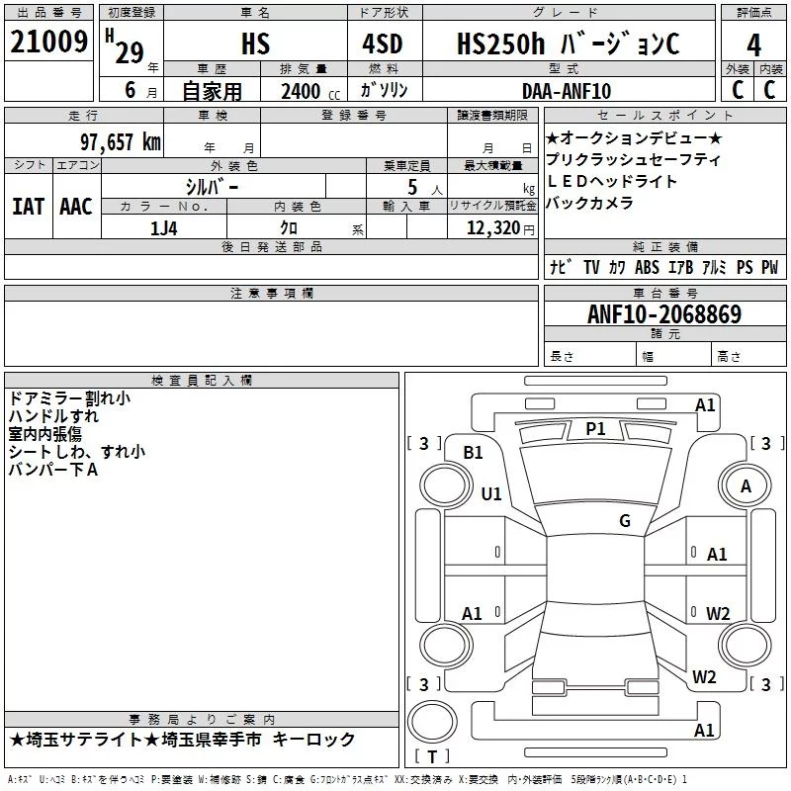Click sales point バックカメラ
Image resolution: width=791 pixels, height=791 pixels.
pyautogui.click(x=589, y=203)
